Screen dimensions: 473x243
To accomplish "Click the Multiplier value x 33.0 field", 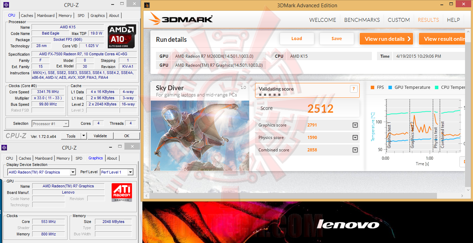I will (x=48, y=98).
